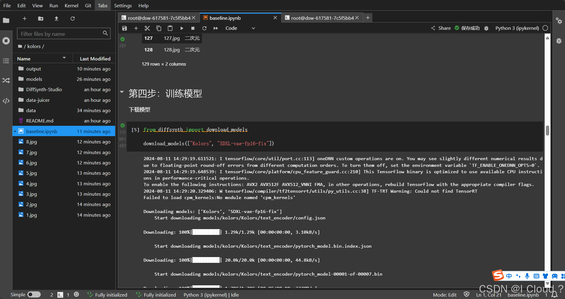Open the Table of Contents sidebar
Image resolution: width=565 pixels, height=299 pixels.
[x=6, y=61]
